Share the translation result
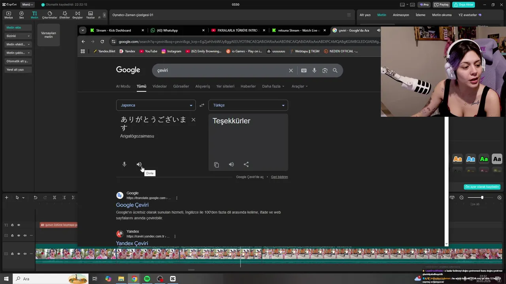 (246, 164)
